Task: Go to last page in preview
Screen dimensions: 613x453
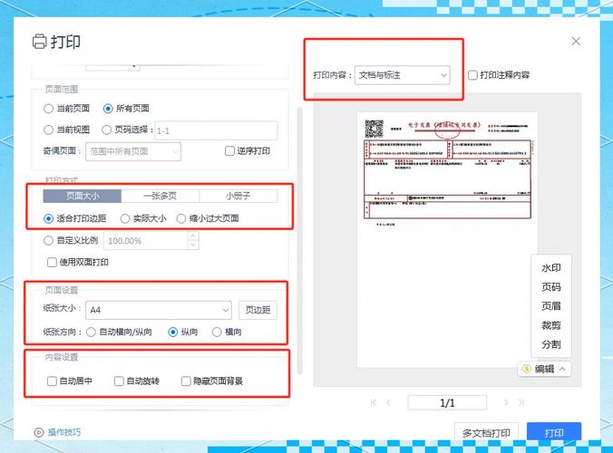Action: pos(521,402)
